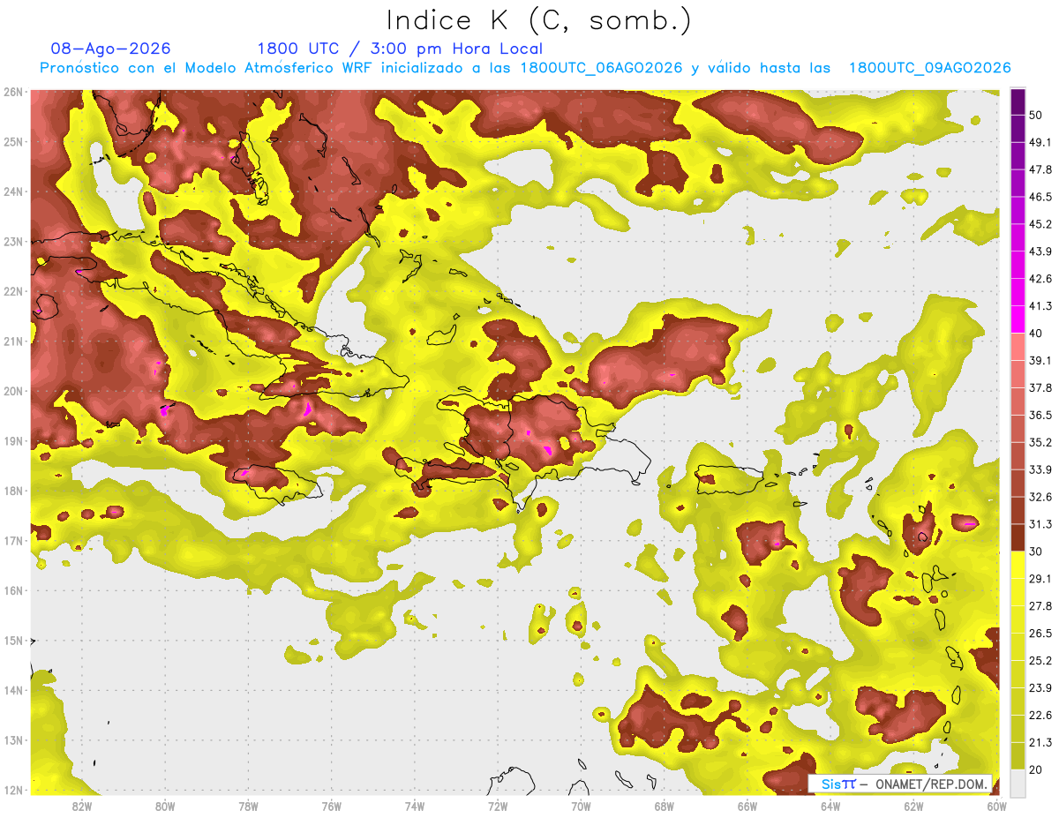
Task: Click the "24N" latitude label
Action: [12, 191]
